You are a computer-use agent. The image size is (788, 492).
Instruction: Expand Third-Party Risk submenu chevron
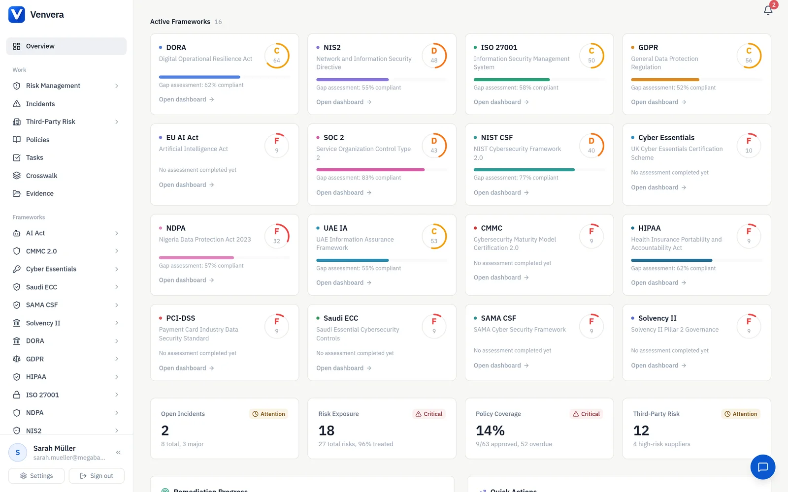[117, 122]
